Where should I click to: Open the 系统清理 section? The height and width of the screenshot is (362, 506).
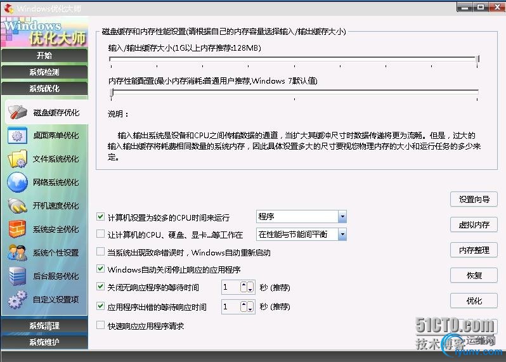(44, 325)
